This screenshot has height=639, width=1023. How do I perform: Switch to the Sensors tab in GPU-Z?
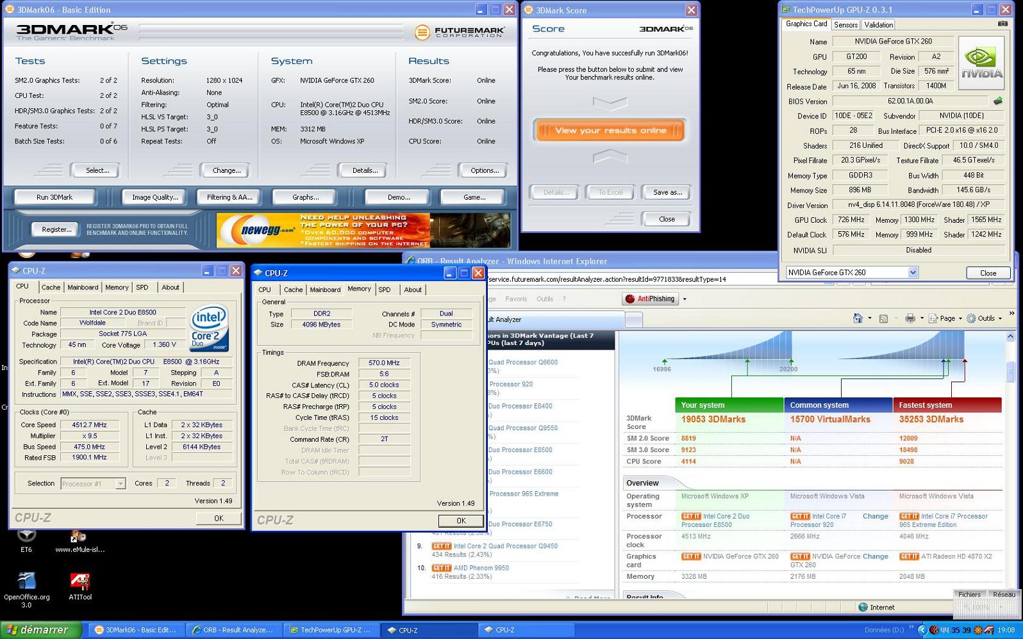coord(845,25)
